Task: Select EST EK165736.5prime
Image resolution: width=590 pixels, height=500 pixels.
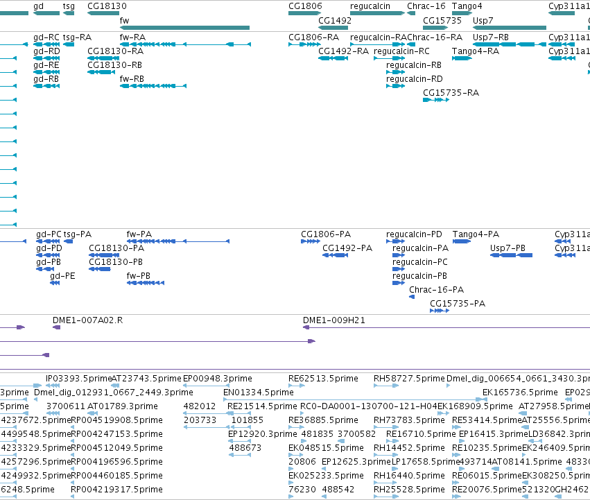Action: (520, 393)
